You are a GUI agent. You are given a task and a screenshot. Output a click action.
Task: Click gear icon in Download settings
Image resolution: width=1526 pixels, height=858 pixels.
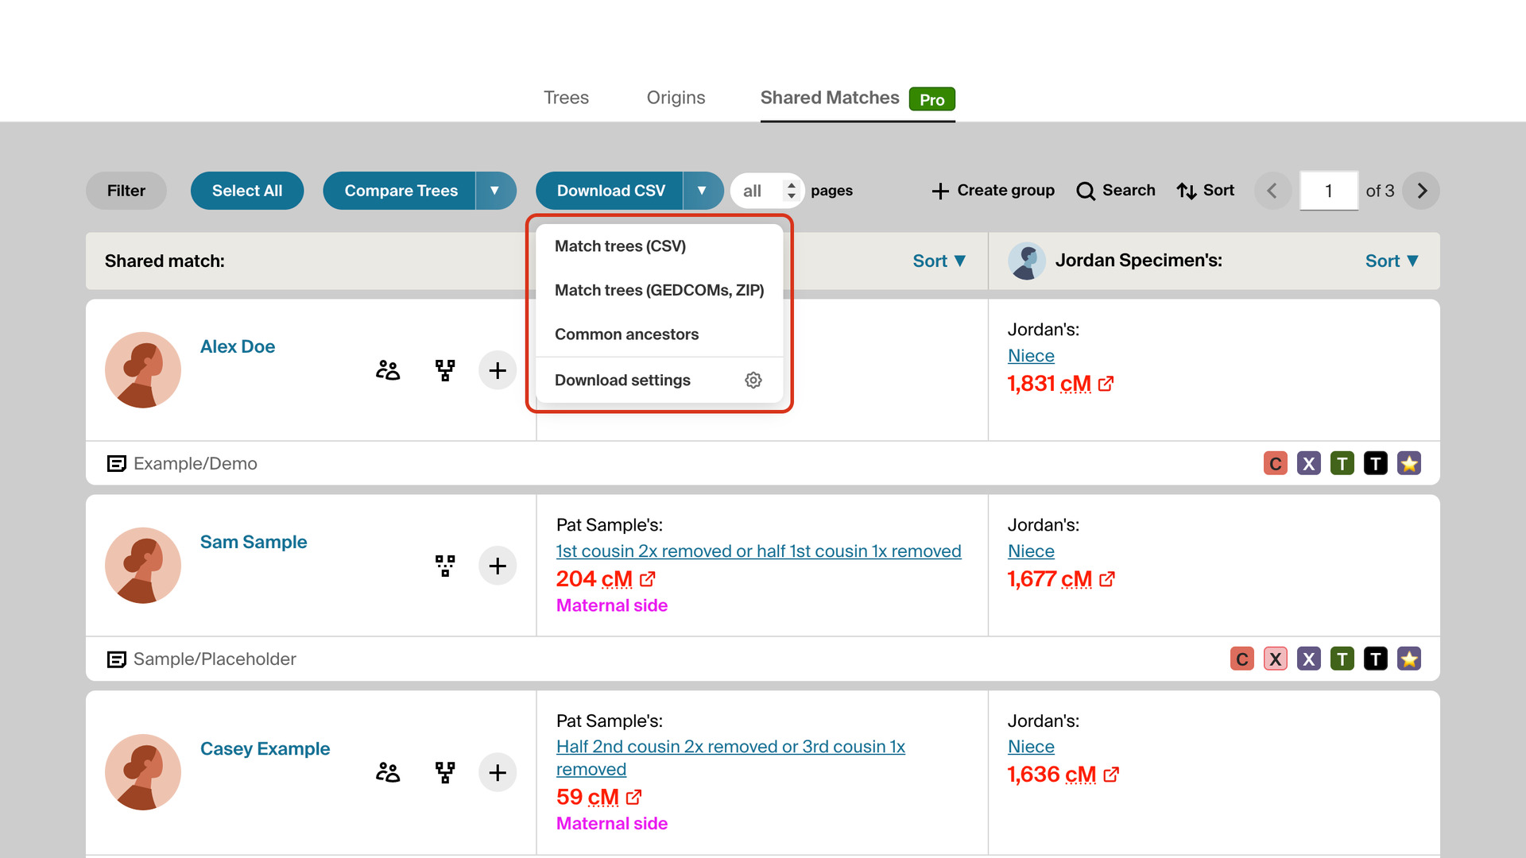pyautogui.click(x=753, y=381)
